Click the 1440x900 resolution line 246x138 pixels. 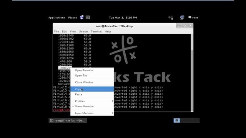[74, 61]
